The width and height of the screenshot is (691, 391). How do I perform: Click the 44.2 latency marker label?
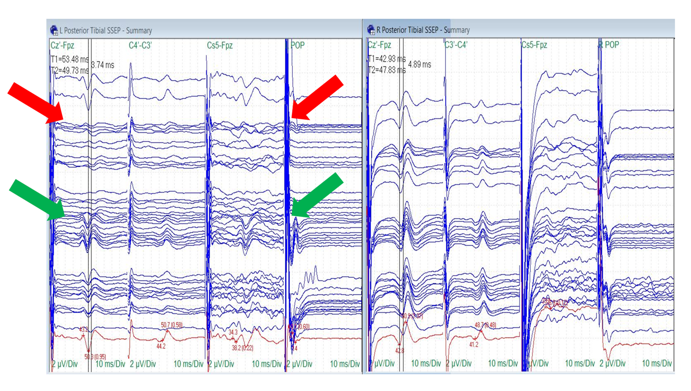(x=161, y=346)
